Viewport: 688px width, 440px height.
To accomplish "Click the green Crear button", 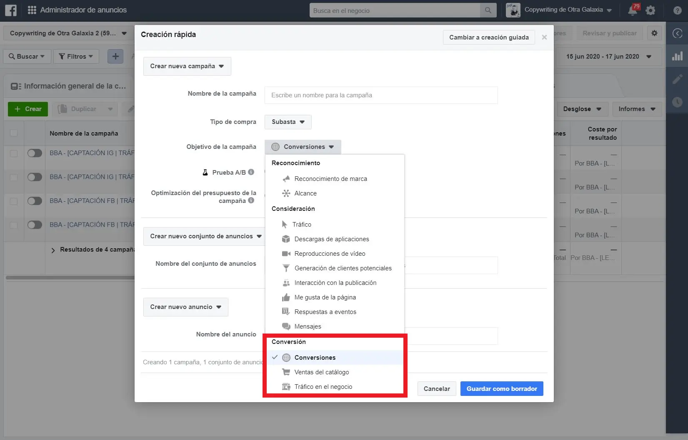I will point(28,109).
